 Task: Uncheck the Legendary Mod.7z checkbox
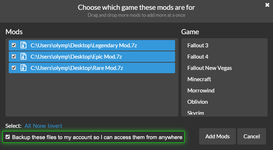point(14,45)
